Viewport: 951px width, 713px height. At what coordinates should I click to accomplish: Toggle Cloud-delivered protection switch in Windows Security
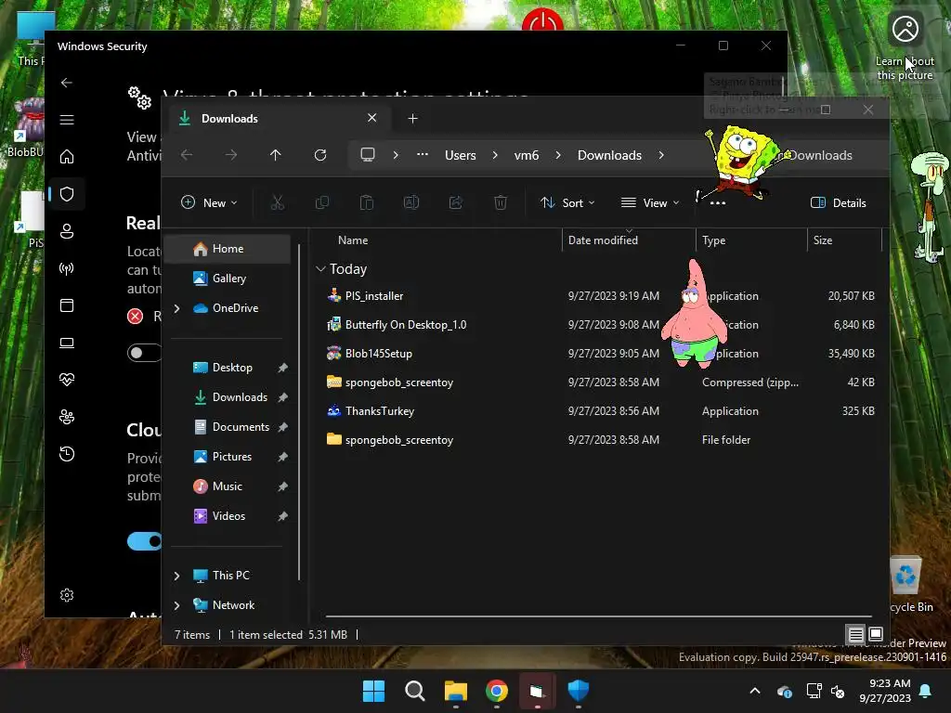point(144,541)
